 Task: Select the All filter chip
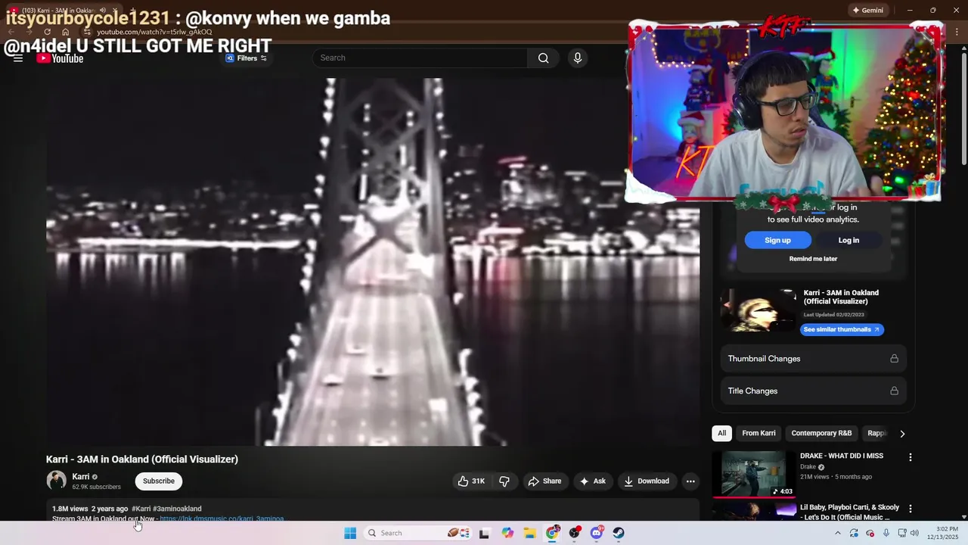coord(721,433)
